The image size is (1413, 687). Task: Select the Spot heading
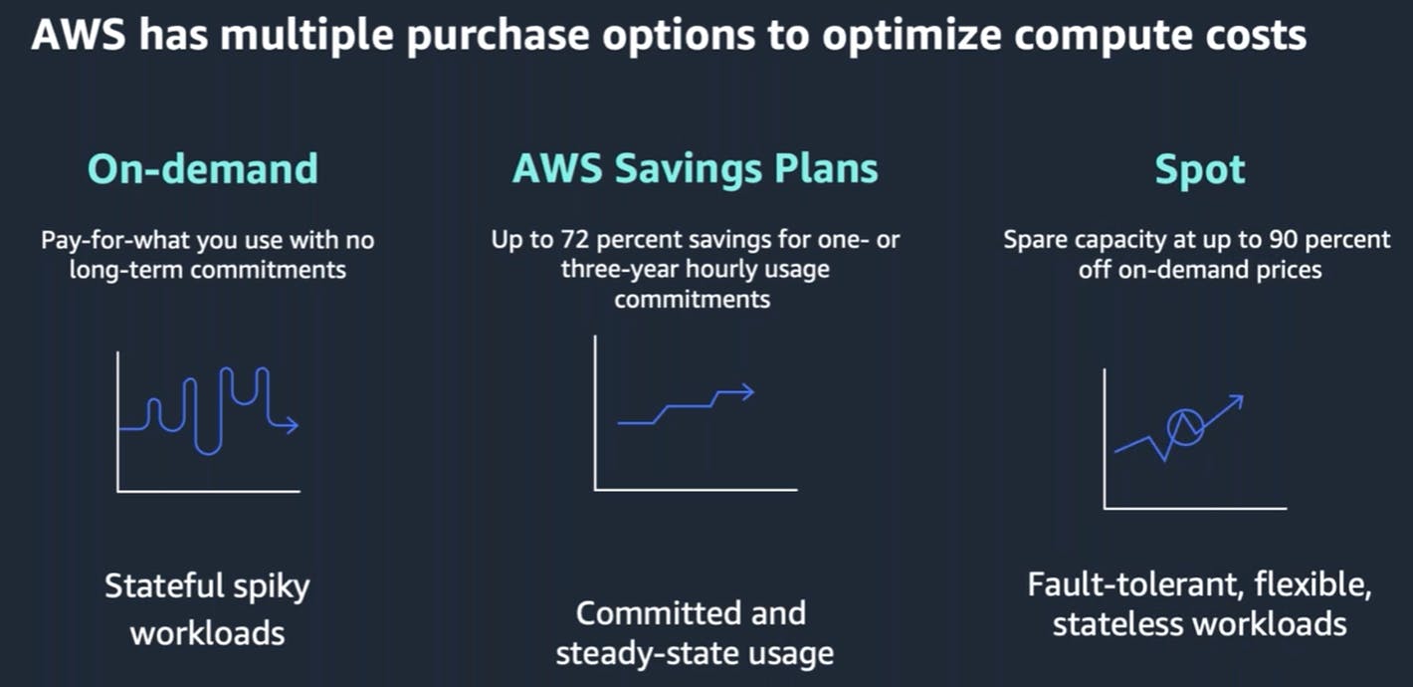[1200, 170]
